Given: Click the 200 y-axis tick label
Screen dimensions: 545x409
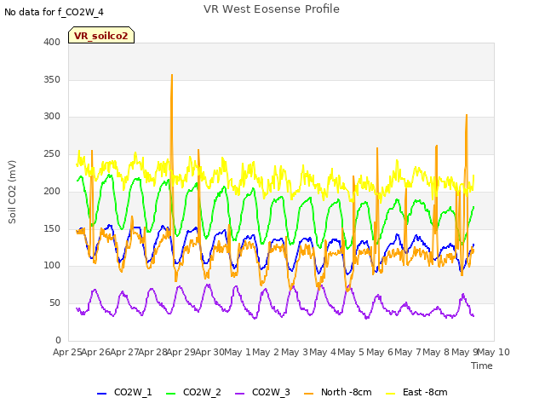Looking at the screenshot, I should [52, 191].
